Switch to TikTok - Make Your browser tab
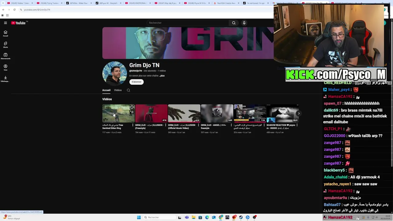This screenshot has height=221, width=393. pyautogui.click(x=78, y=3)
